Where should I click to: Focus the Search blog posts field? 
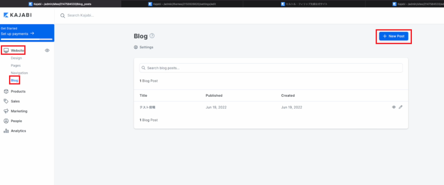[x=271, y=68]
